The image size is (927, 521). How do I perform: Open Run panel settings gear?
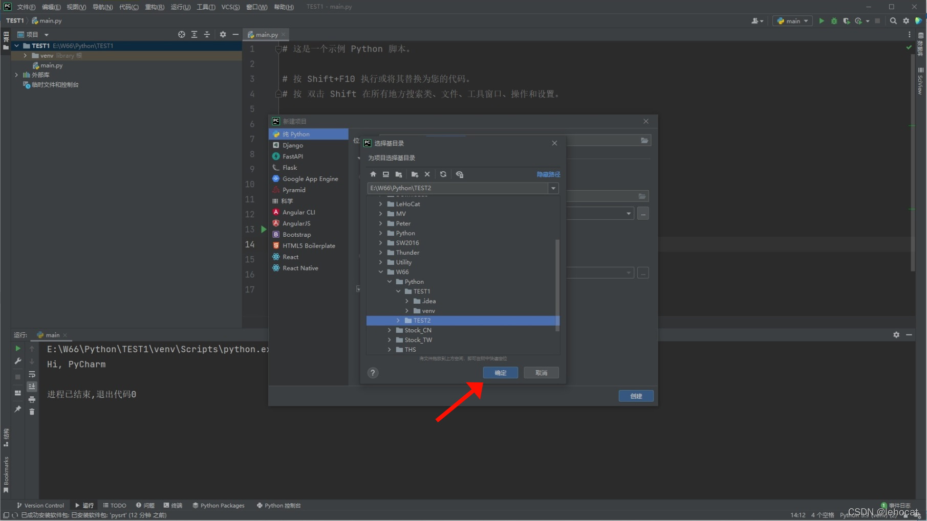click(x=896, y=334)
